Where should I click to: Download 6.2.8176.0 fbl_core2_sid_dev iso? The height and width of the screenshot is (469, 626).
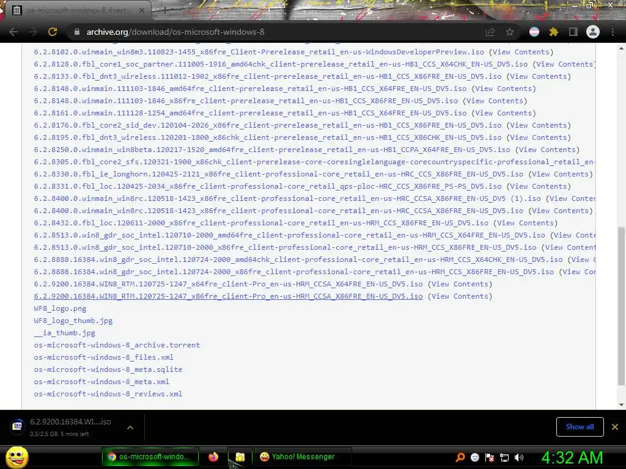coord(268,125)
